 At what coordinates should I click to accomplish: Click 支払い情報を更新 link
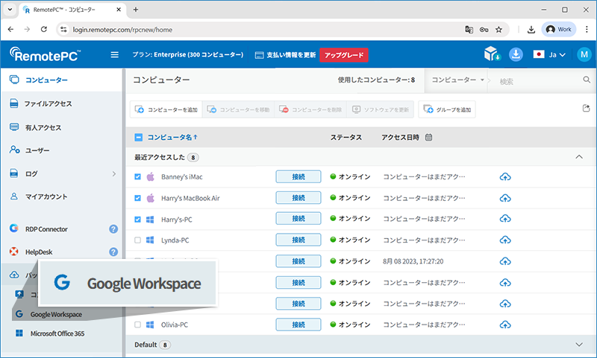pos(285,54)
